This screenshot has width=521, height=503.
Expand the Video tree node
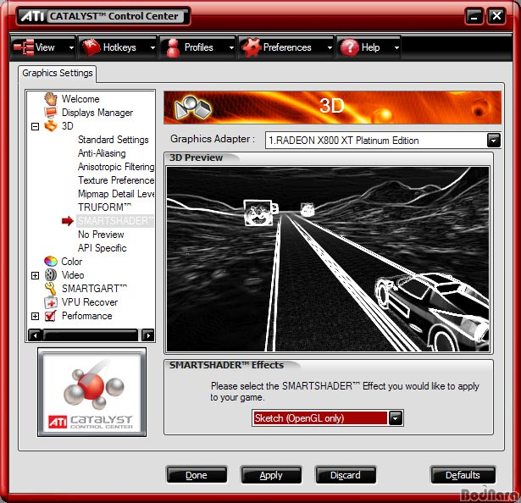coord(36,275)
